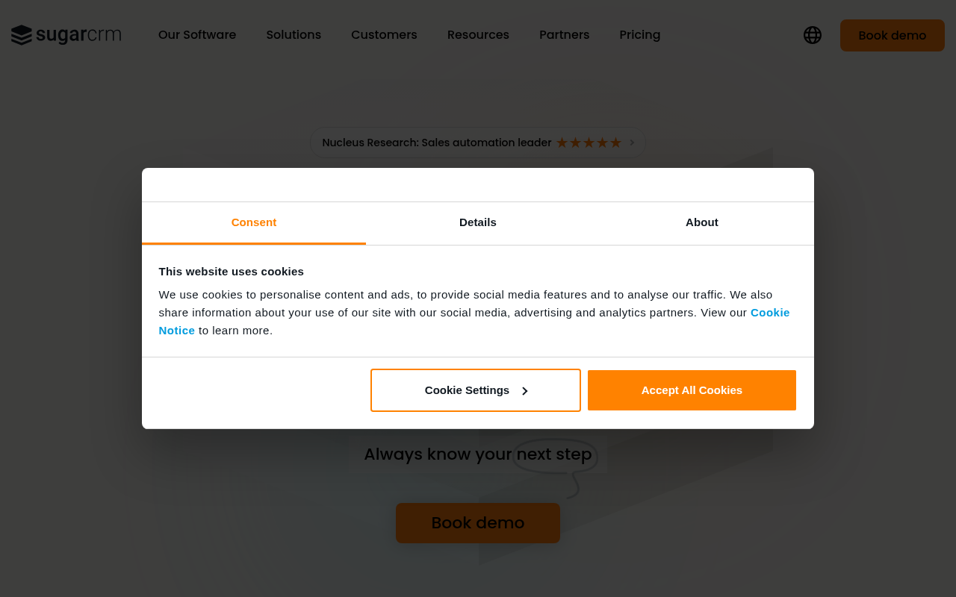Click the first star in the rating
This screenshot has height=597, width=956.
pyautogui.click(x=562, y=142)
